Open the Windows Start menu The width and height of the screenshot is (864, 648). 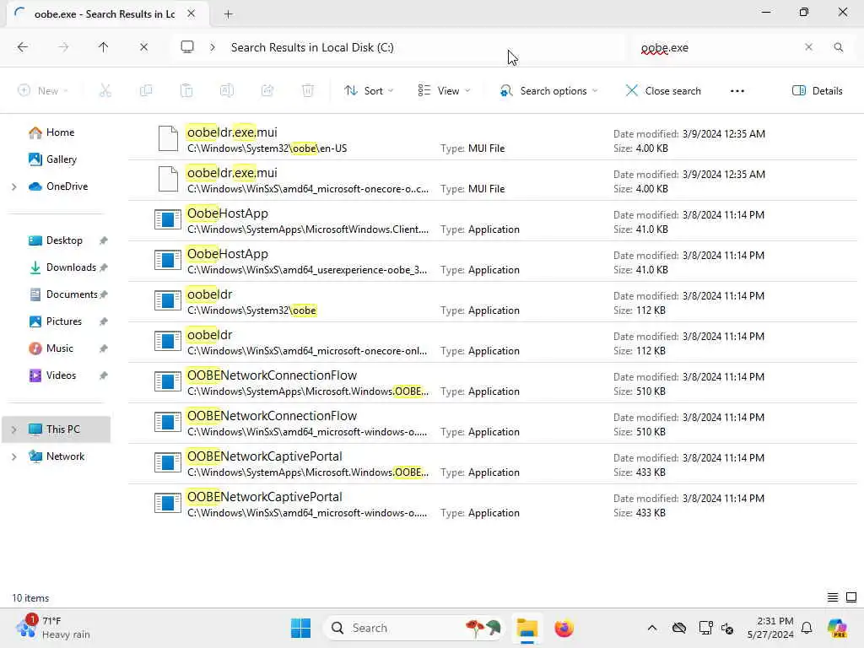pos(301,628)
